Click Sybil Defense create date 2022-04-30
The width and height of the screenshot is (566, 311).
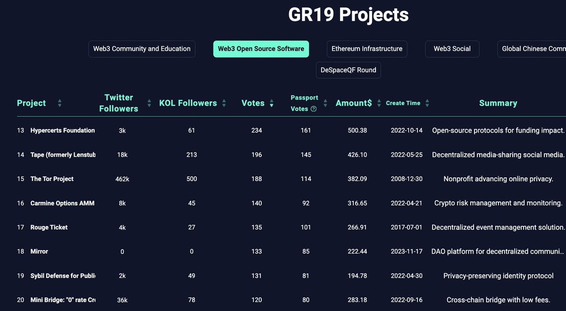click(x=407, y=276)
